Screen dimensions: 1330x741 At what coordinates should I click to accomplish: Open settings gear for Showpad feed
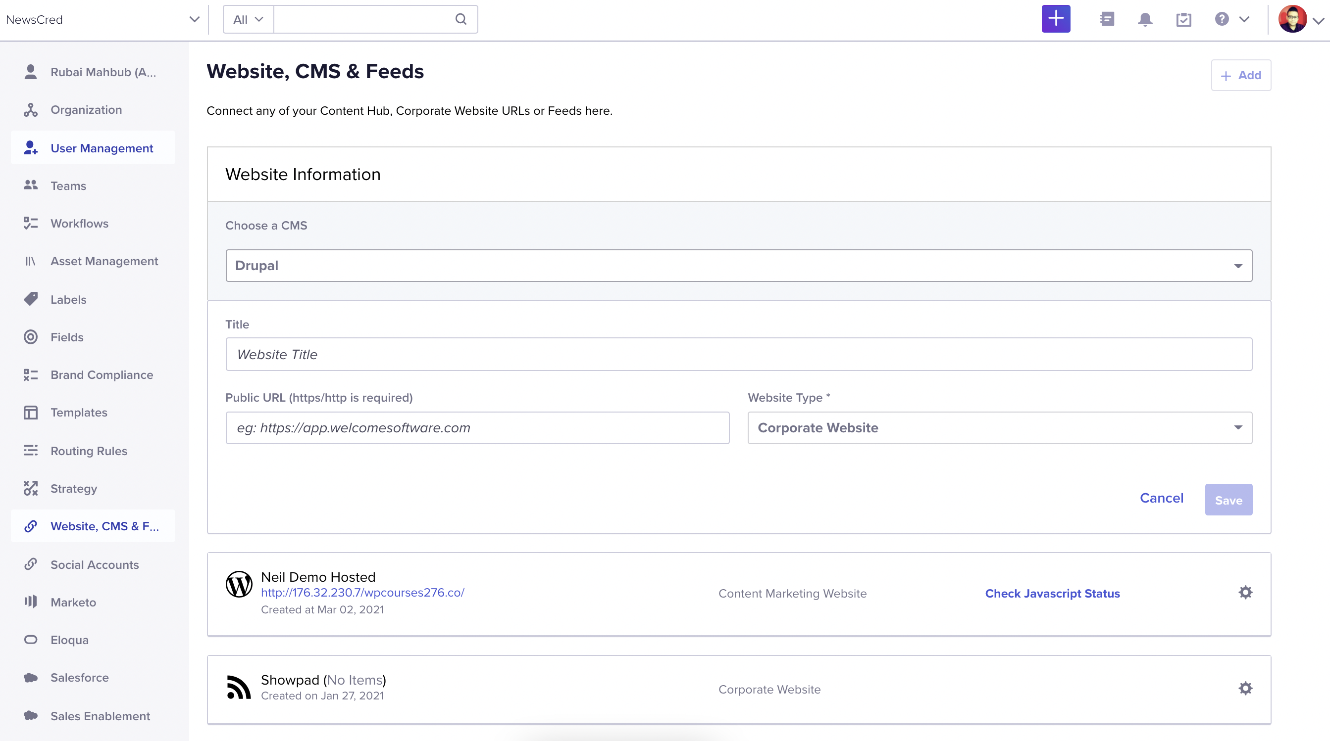1245,688
